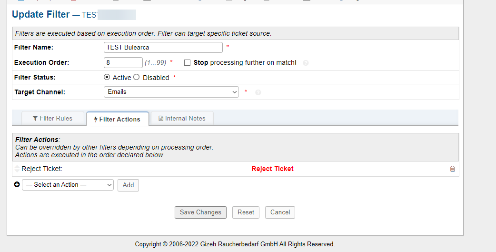The height and width of the screenshot is (252, 496).
Task: Select the Active filter status radio
Action: click(x=107, y=77)
